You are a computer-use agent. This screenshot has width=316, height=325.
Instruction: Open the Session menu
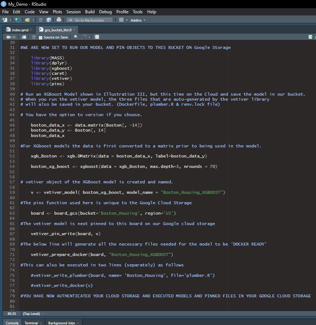coord(73,12)
